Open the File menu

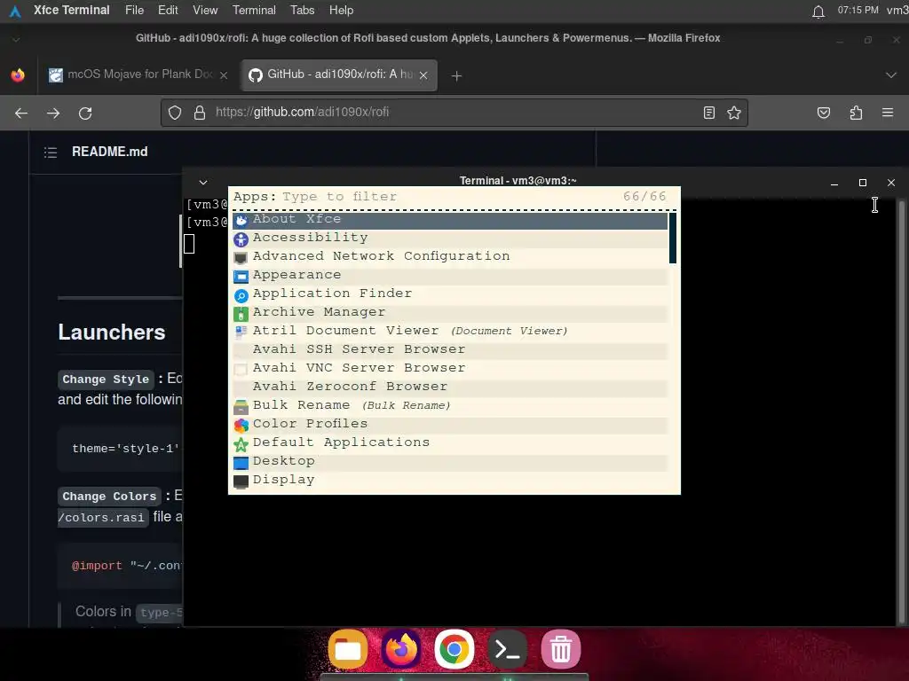[135, 11]
